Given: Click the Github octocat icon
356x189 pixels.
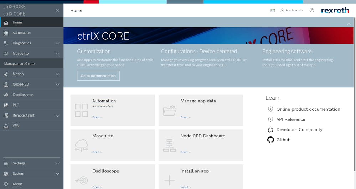Looking at the screenshot, I should [270, 140].
